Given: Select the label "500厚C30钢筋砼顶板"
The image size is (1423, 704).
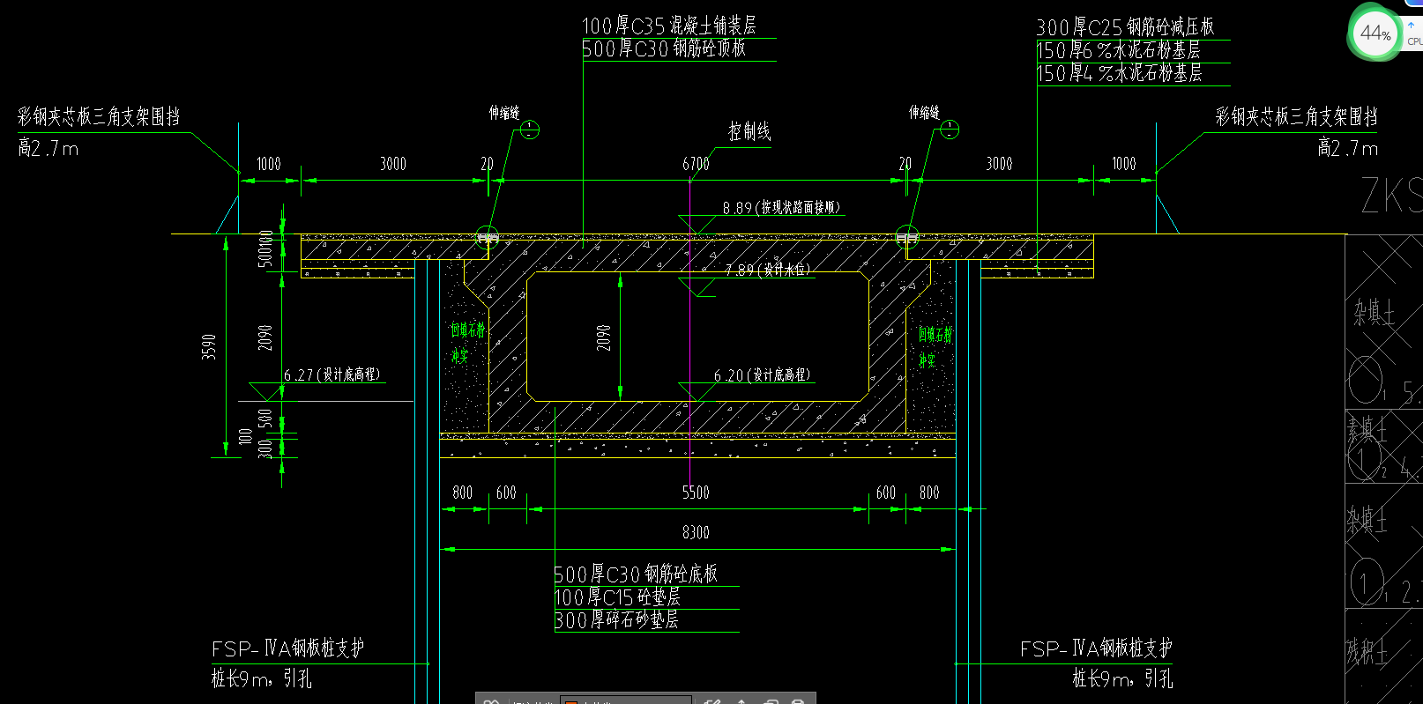Looking at the screenshot, I should coord(664,49).
